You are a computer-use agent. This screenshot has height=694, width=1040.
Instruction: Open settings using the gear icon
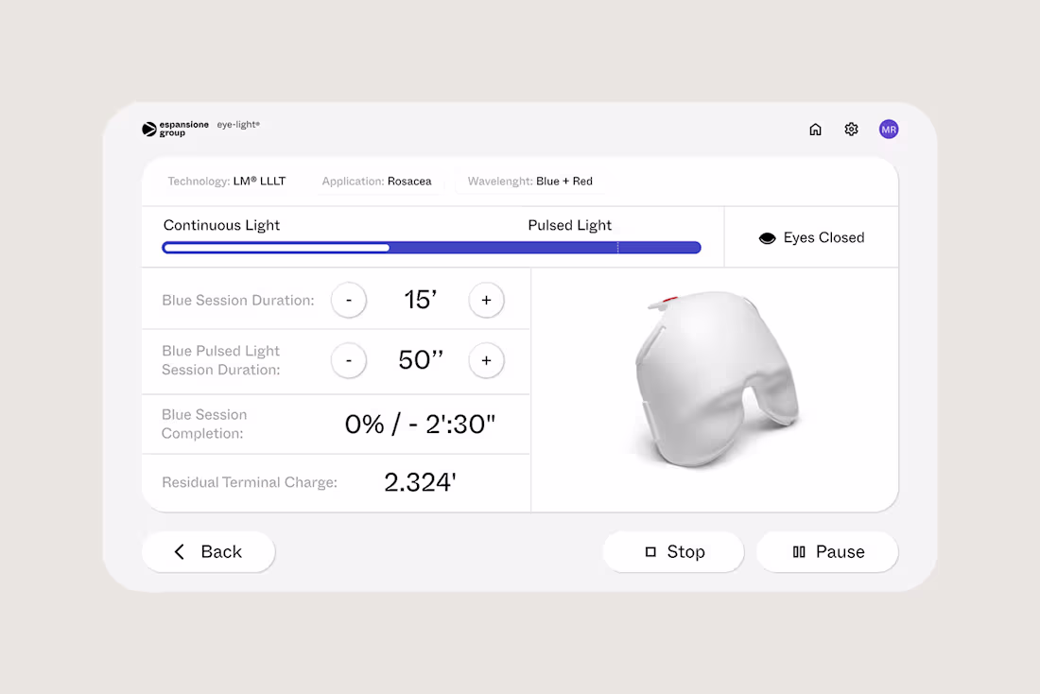[x=851, y=130]
